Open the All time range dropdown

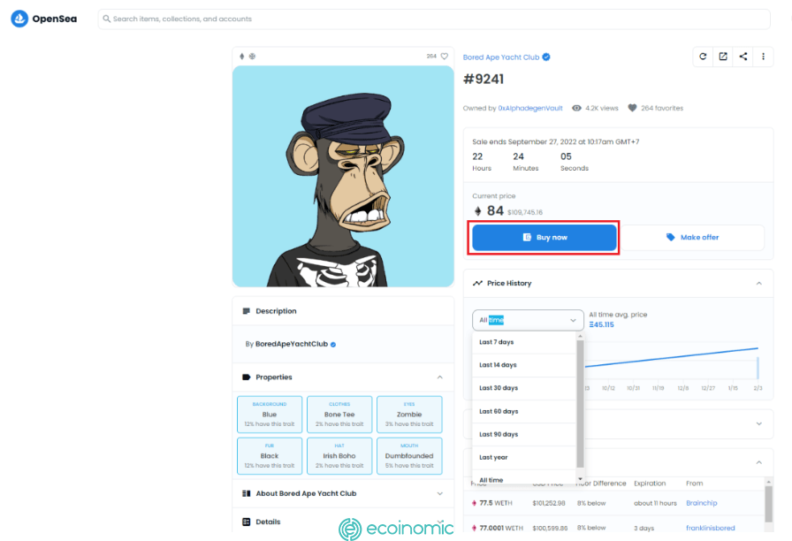[x=528, y=320]
